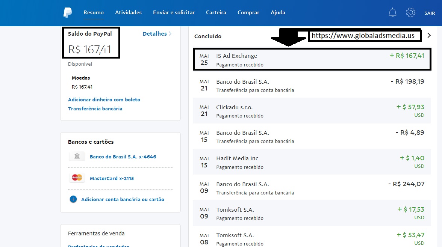Click the Bancos e cartões heading
This screenshot has height=247, width=442.
(91, 142)
